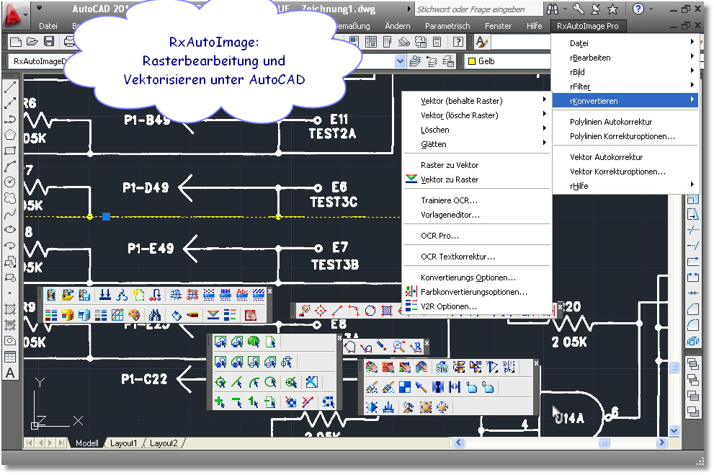The width and height of the screenshot is (714, 475).
Task: Select Vektor zu Raster menu entry
Action: [x=477, y=180]
